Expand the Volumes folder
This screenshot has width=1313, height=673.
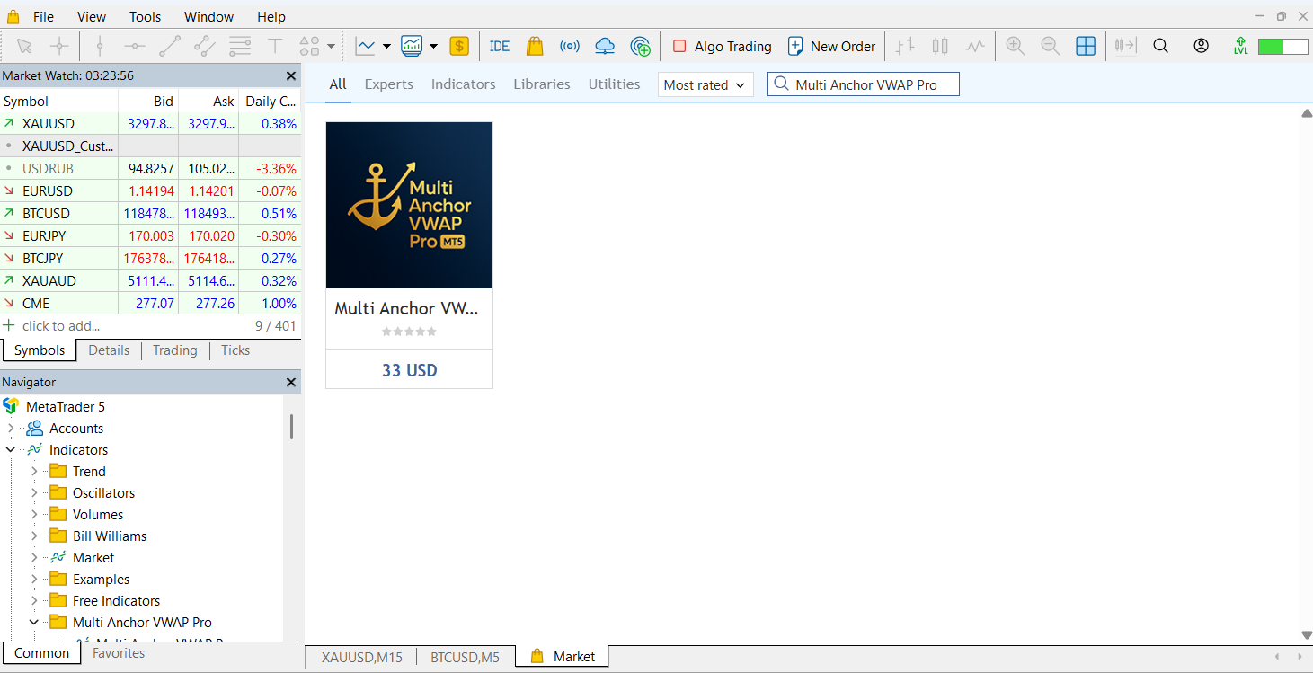tap(34, 515)
